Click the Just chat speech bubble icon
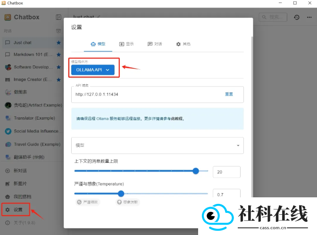 [x=8, y=42]
